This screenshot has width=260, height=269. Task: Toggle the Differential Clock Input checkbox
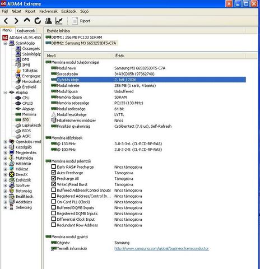coord(54,219)
